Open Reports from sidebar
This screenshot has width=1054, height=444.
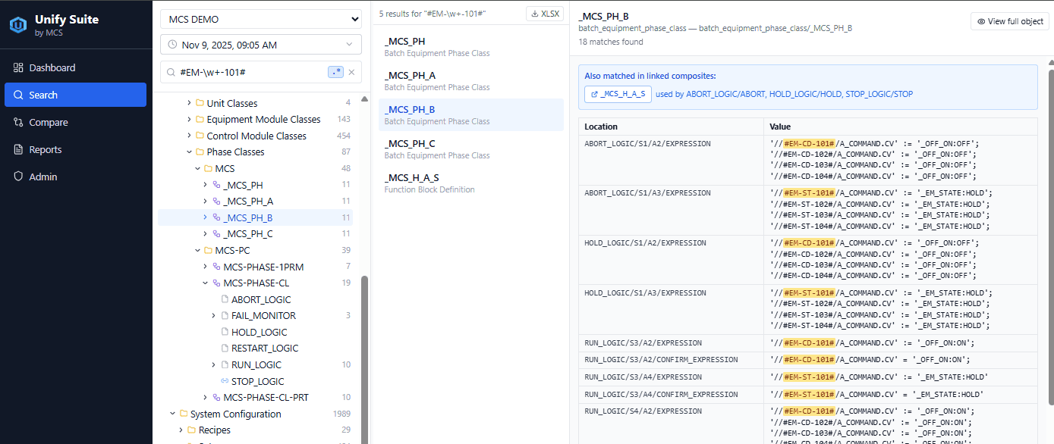coord(75,149)
